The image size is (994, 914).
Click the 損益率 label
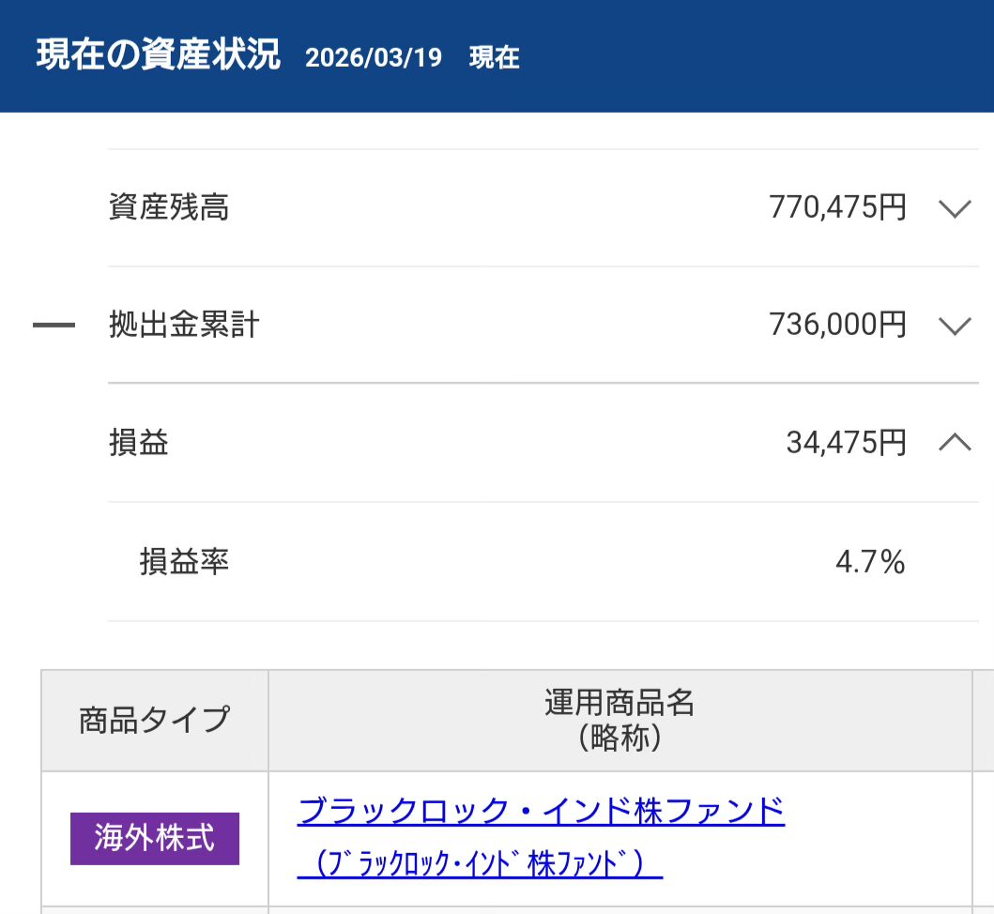pos(184,562)
